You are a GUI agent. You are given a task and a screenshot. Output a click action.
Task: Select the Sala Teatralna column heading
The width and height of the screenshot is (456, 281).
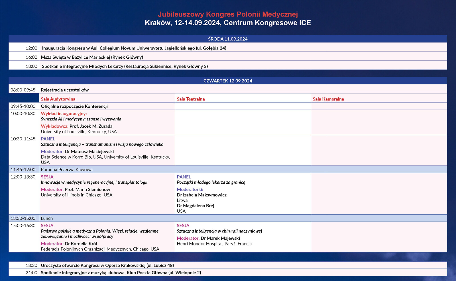pos(191,99)
